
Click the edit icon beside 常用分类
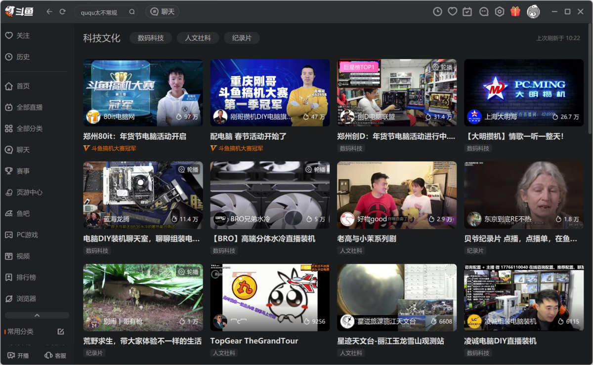(x=61, y=331)
